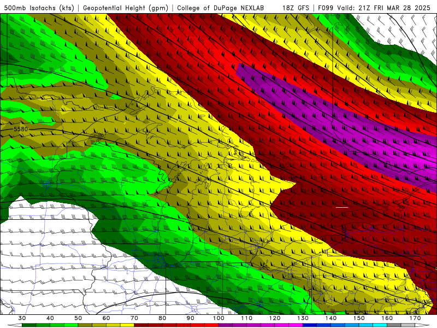Pick the dark blue swatch just above 130
Viewport: 437px width, 328px height.
point(310,325)
